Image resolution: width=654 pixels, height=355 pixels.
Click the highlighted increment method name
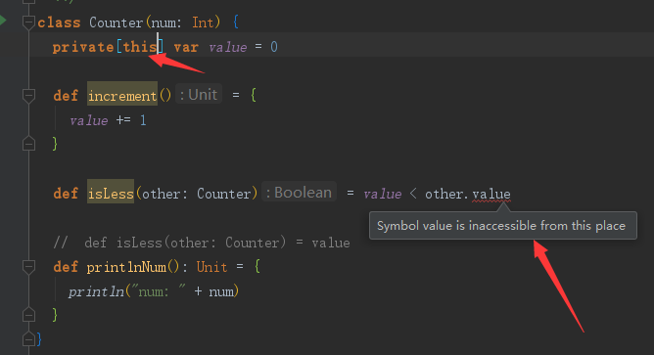[122, 96]
